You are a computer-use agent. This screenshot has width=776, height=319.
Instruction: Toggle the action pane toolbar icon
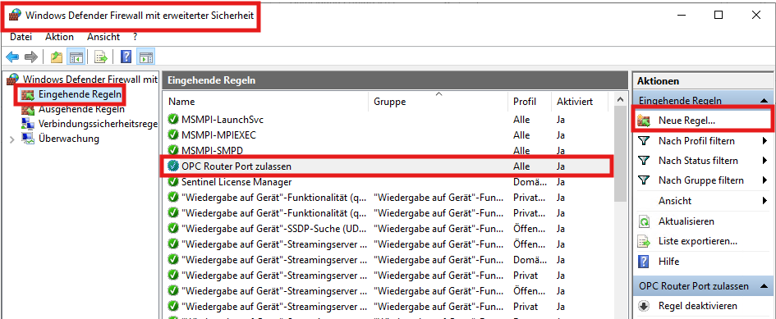(146, 57)
